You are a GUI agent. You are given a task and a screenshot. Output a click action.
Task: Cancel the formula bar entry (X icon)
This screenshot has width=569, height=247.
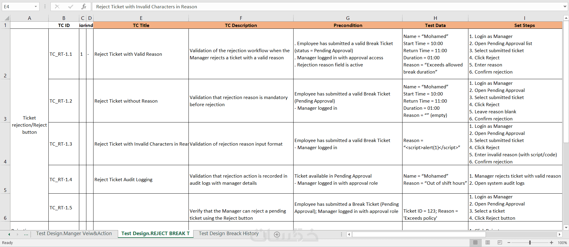57,7
